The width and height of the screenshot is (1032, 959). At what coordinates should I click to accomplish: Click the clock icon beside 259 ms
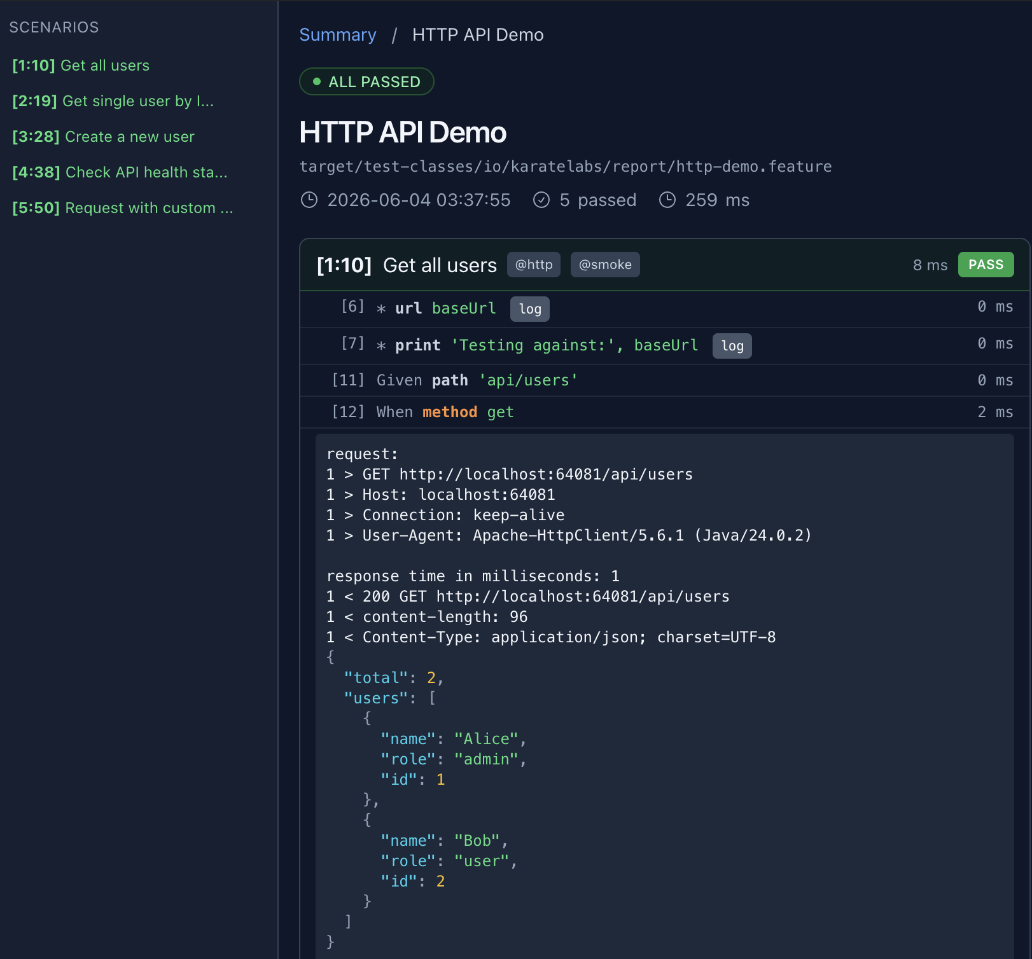pos(667,200)
